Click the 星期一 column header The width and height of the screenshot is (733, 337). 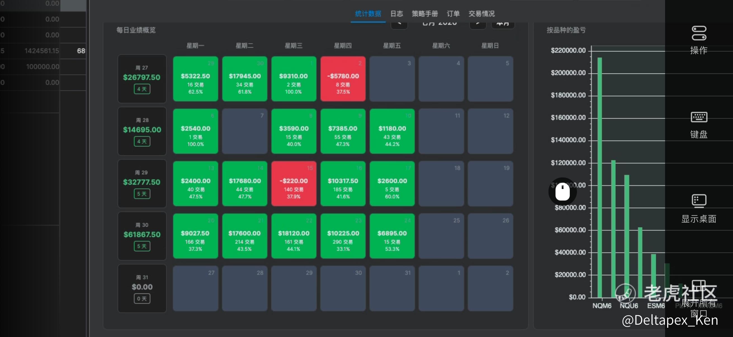pyautogui.click(x=195, y=46)
